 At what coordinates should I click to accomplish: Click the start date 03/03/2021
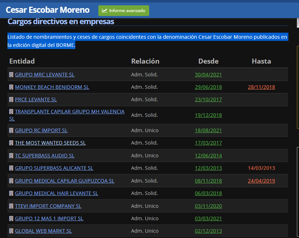tap(208, 218)
